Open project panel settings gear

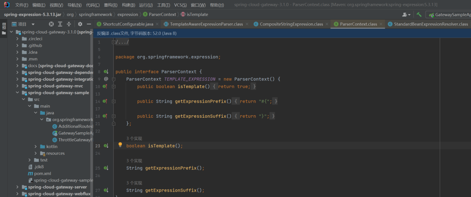pyautogui.click(x=80, y=24)
